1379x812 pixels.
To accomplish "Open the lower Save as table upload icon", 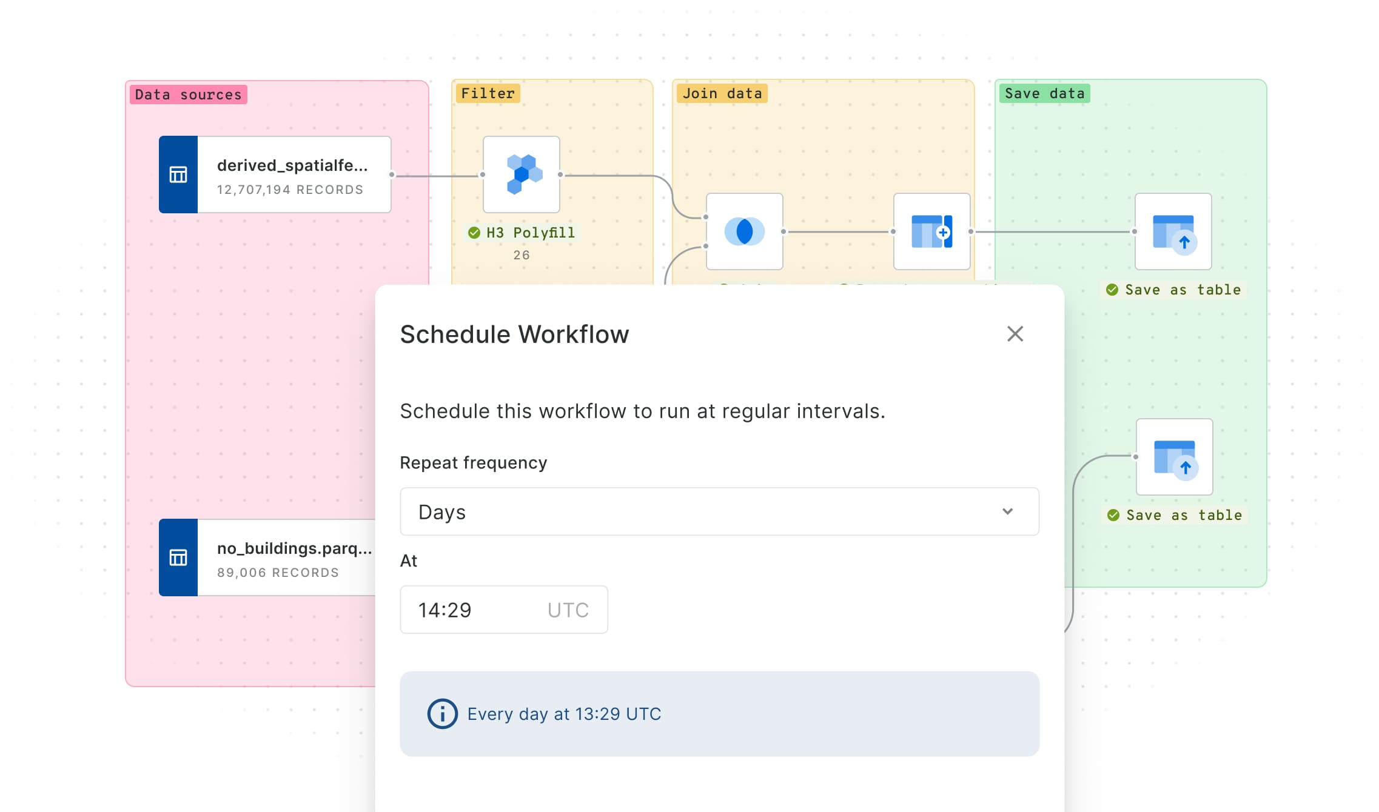I will [1174, 459].
